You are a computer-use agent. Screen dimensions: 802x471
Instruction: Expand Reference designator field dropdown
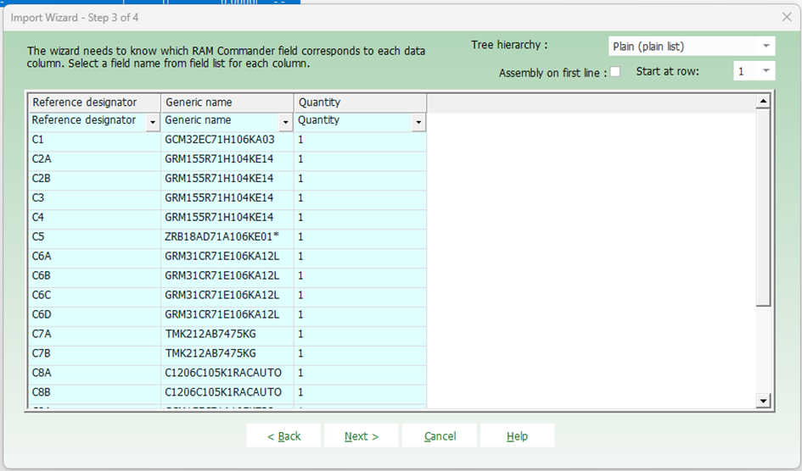tap(153, 123)
